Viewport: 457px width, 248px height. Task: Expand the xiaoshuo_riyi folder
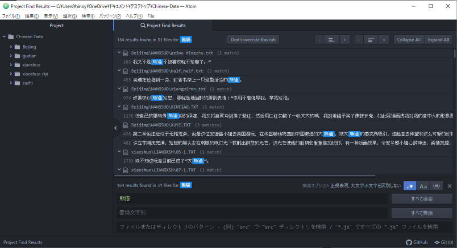tap(11, 73)
